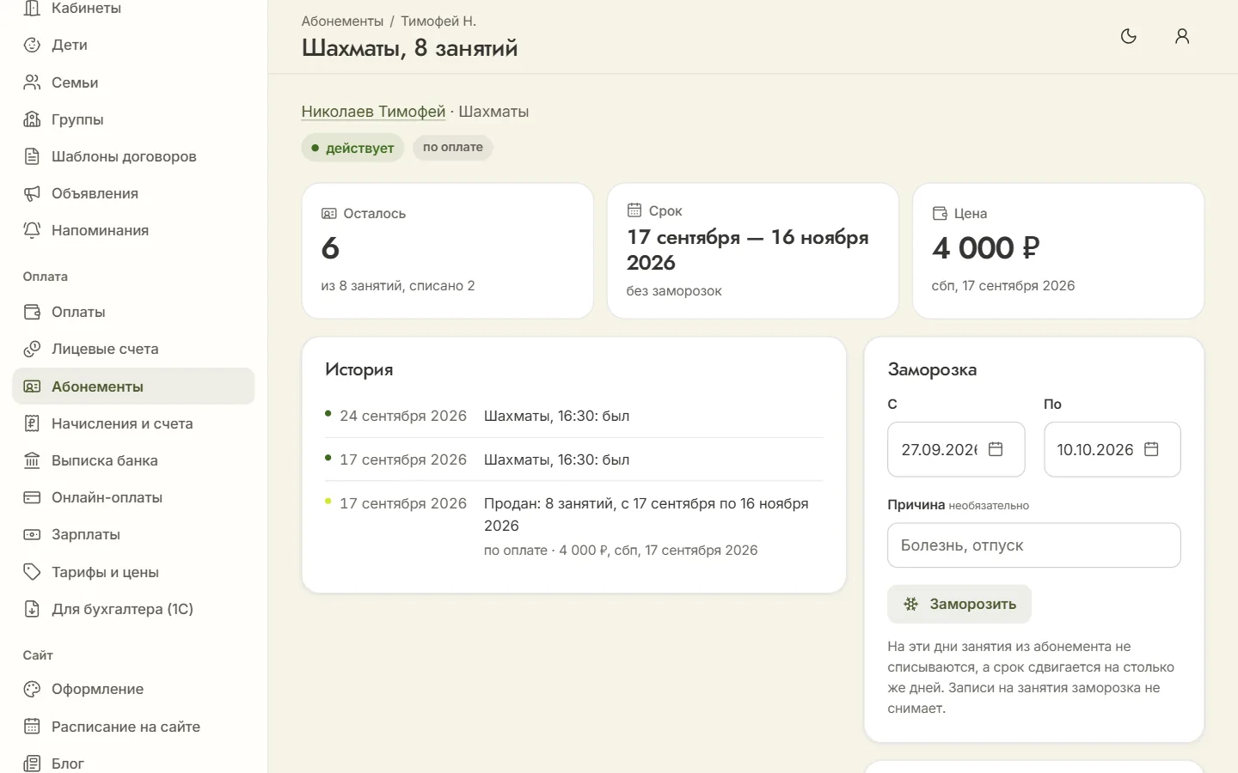Image resolution: width=1238 pixels, height=773 pixels.
Task: Click the Семьи people icon
Action: [x=32, y=82]
